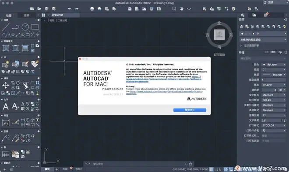Click the add new drawing tab plus button
Screen dimensions: 289x172
point(49,15)
